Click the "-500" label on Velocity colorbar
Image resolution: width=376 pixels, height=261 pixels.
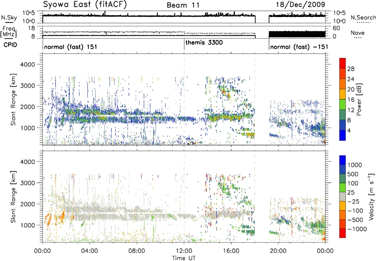pyautogui.click(x=355, y=220)
